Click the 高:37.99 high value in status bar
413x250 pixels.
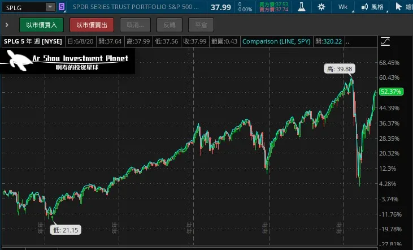click(138, 41)
